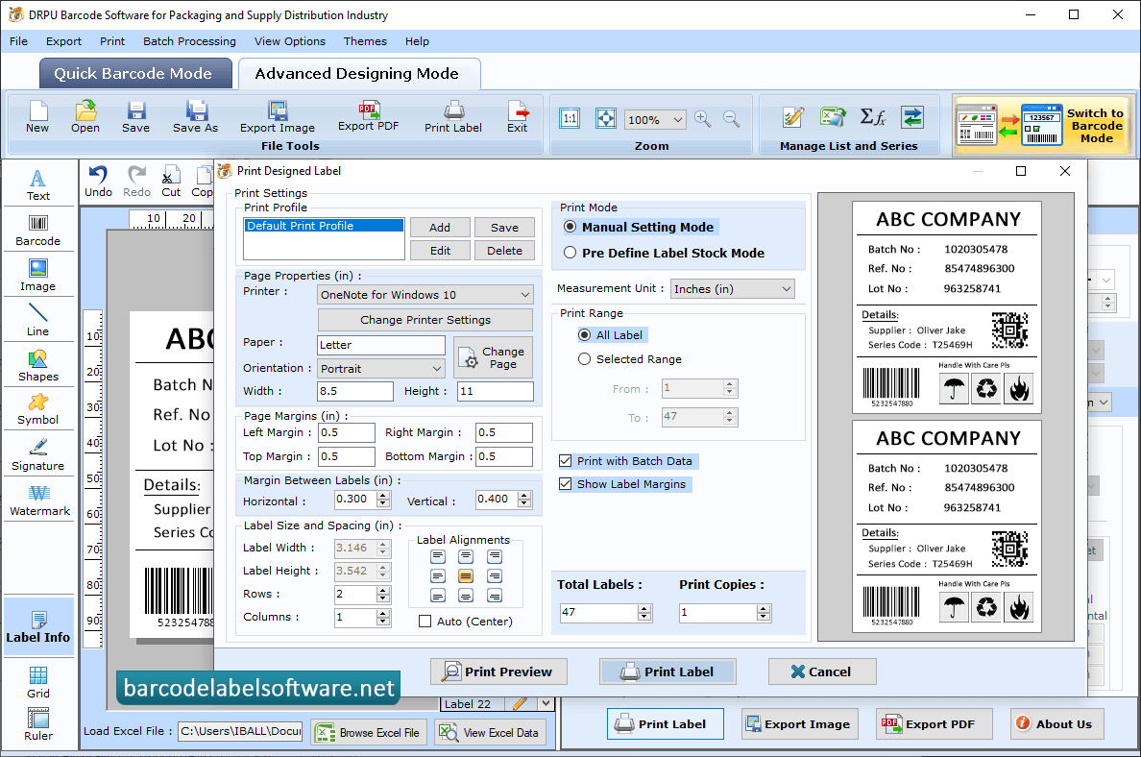Enable Auto (Center) alignment checkbox
1141x757 pixels.
click(x=425, y=622)
